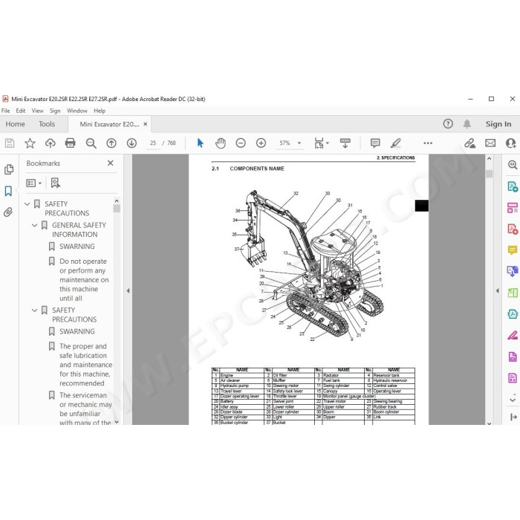Open the share with others person icon
Image resolution: width=520 pixels, height=520 pixels.
click(511, 143)
